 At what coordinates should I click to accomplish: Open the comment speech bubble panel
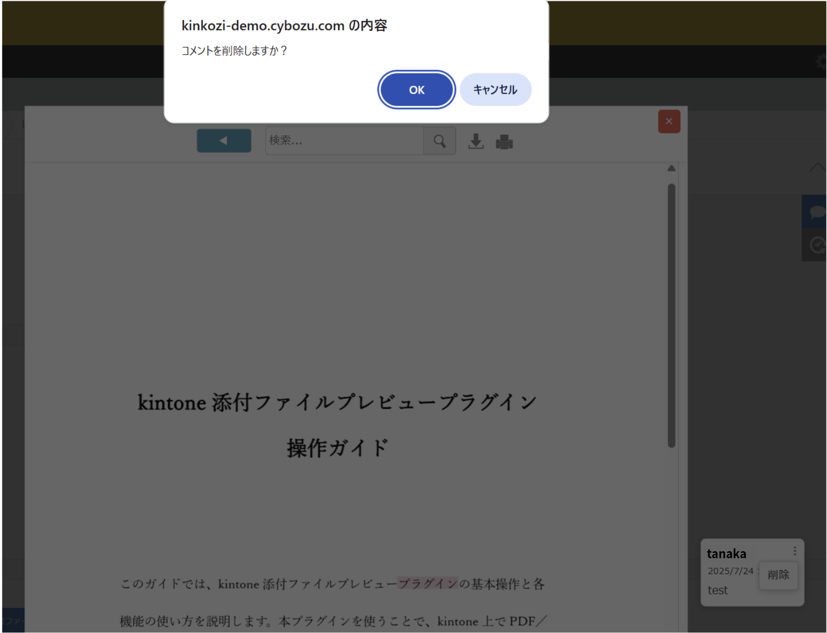coord(816,212)
